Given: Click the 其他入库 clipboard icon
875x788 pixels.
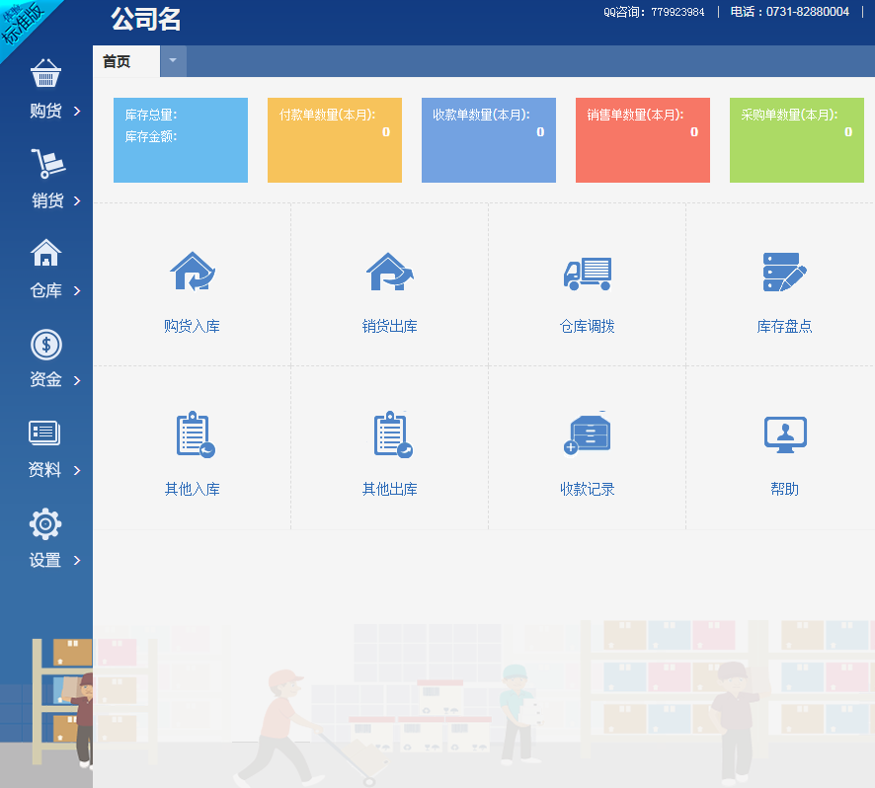Looking at the screenshot, I should coord(196,434).
